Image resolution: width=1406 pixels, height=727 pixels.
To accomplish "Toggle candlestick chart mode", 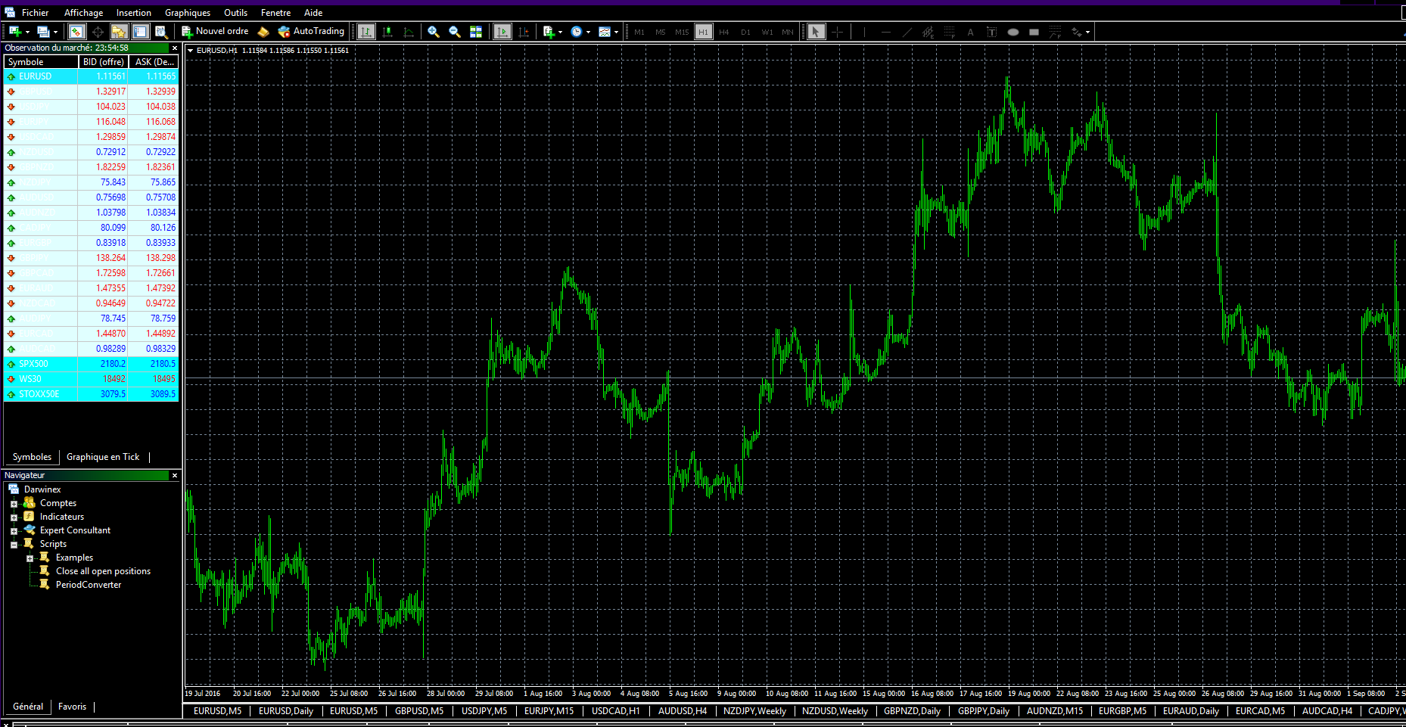I will (387, 32).
